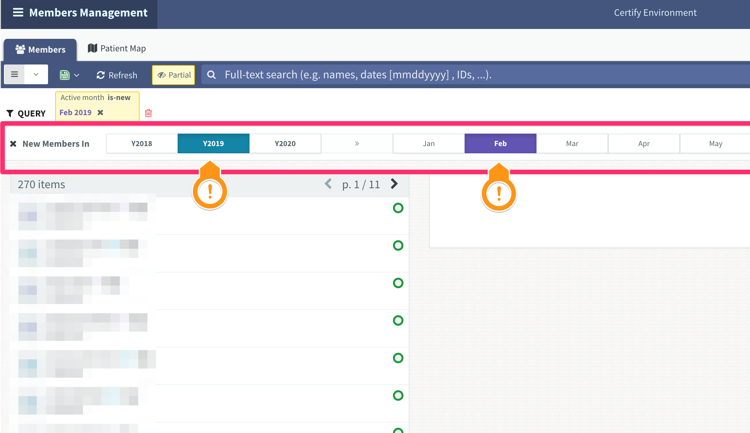Go to next page of items
The image size is (750, 433).
click(x=394, y=184)
